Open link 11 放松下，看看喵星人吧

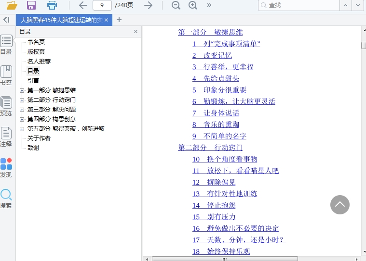(235, 171)
